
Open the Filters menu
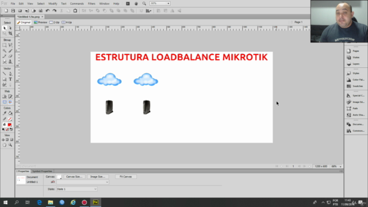click(x=91, y=3)
